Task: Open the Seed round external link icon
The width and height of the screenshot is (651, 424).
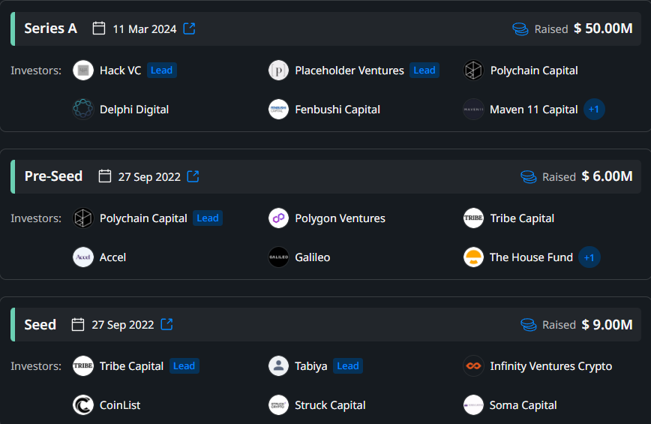Action: point(167,324)
